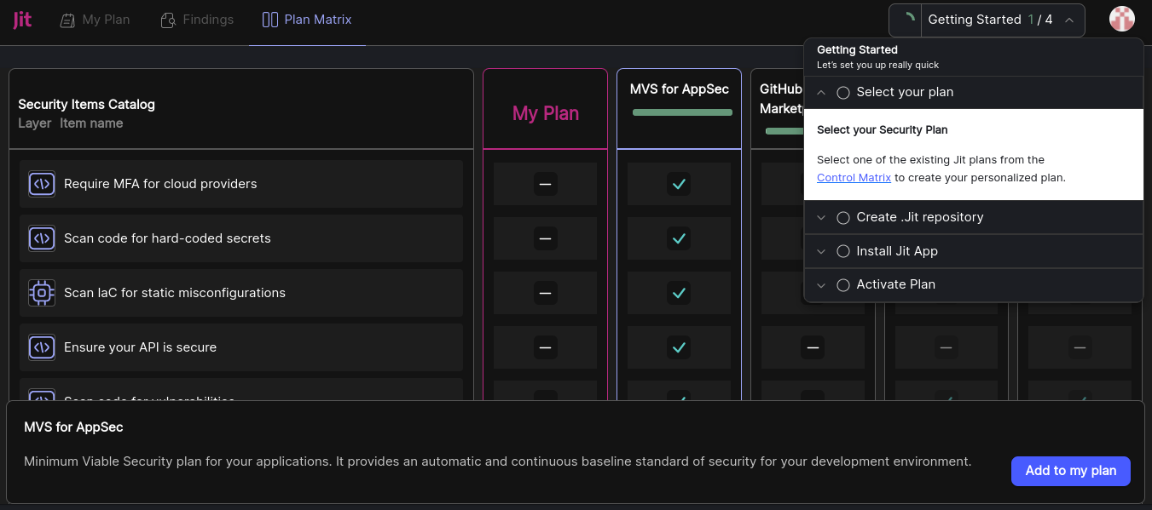Toggle the Activate Plan circle
The width and height of the screenshot is (1152, 510).
coord(843,284)
